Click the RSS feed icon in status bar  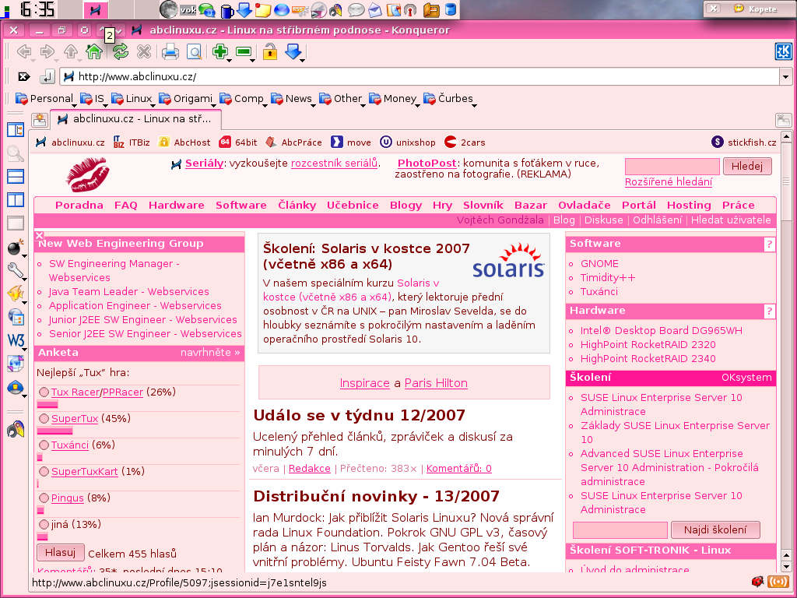click(778, 581)
